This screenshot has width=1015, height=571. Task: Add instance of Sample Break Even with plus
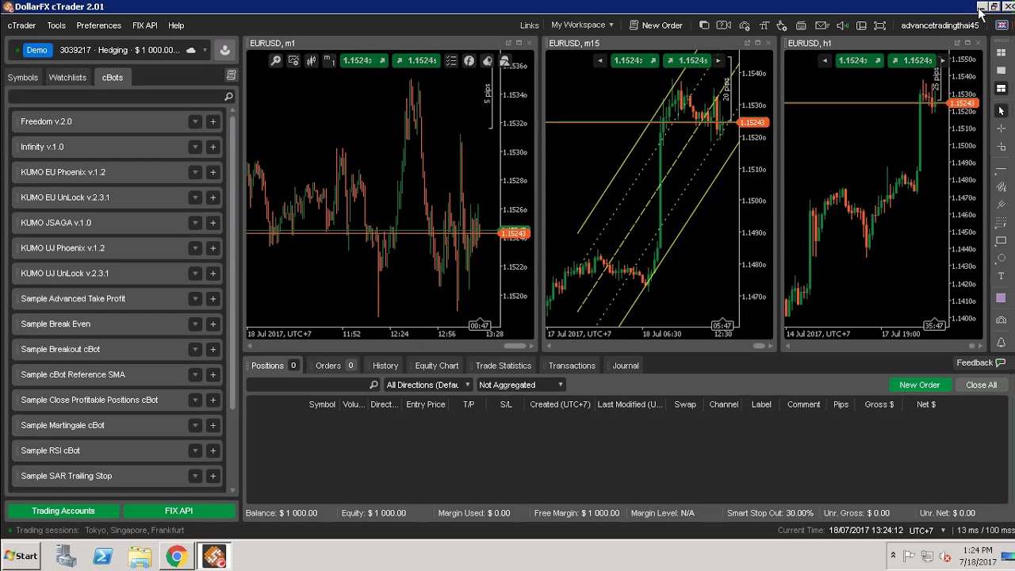(x=213, y=324)
